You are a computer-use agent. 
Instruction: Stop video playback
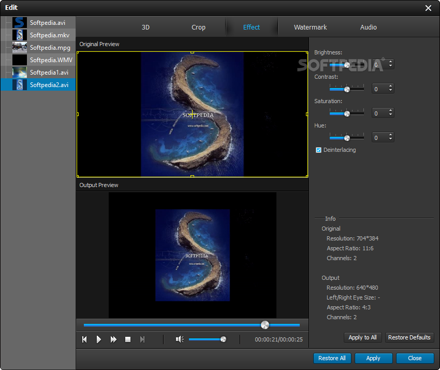[x=128, y=339]
